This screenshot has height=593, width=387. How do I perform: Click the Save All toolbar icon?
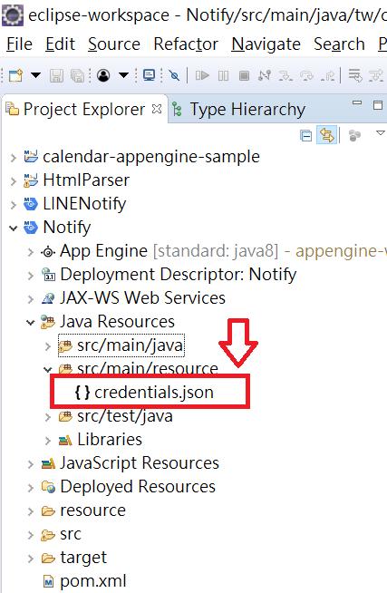click(78, 75)
